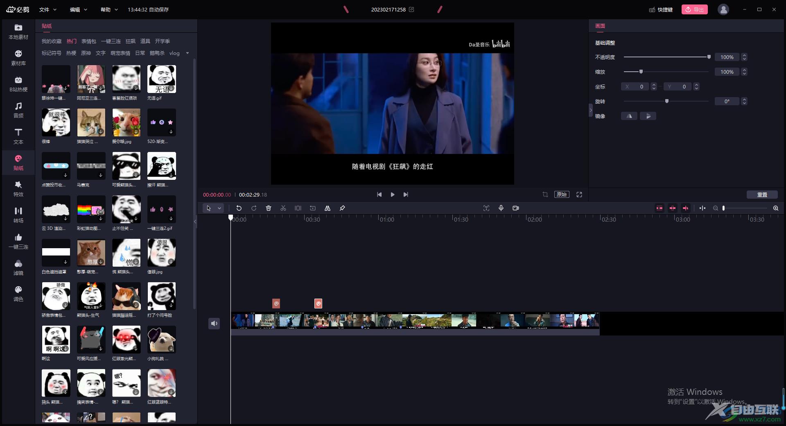The width and height of the screenshot is (786, 426).
Task: Toggle vertical mirror button in 镜像
Action: (x=648, y=116)
